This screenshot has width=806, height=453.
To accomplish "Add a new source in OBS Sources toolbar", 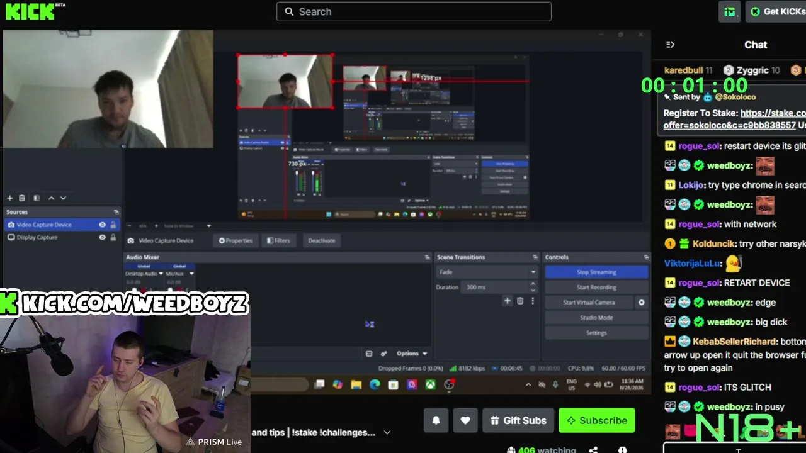I will click(9, 198).
